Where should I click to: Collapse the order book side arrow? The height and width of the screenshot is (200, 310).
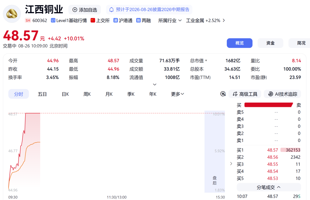231,164
